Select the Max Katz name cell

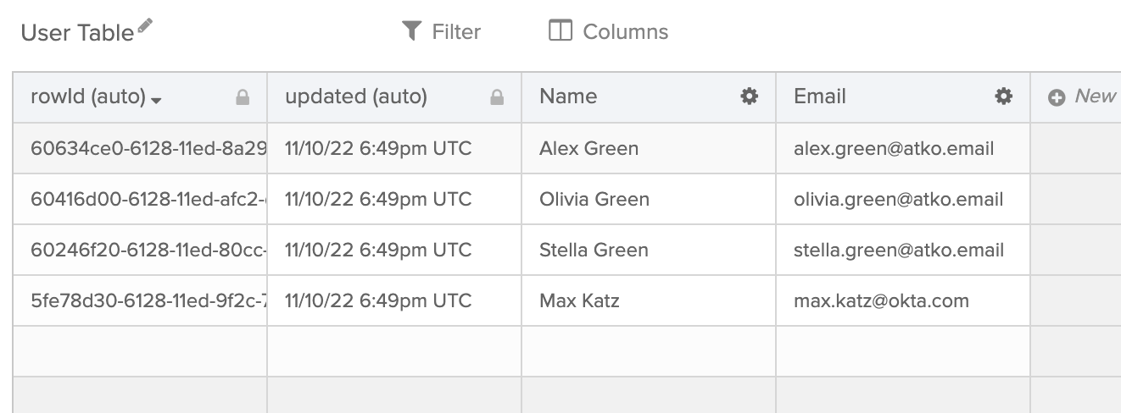(649, 300)
